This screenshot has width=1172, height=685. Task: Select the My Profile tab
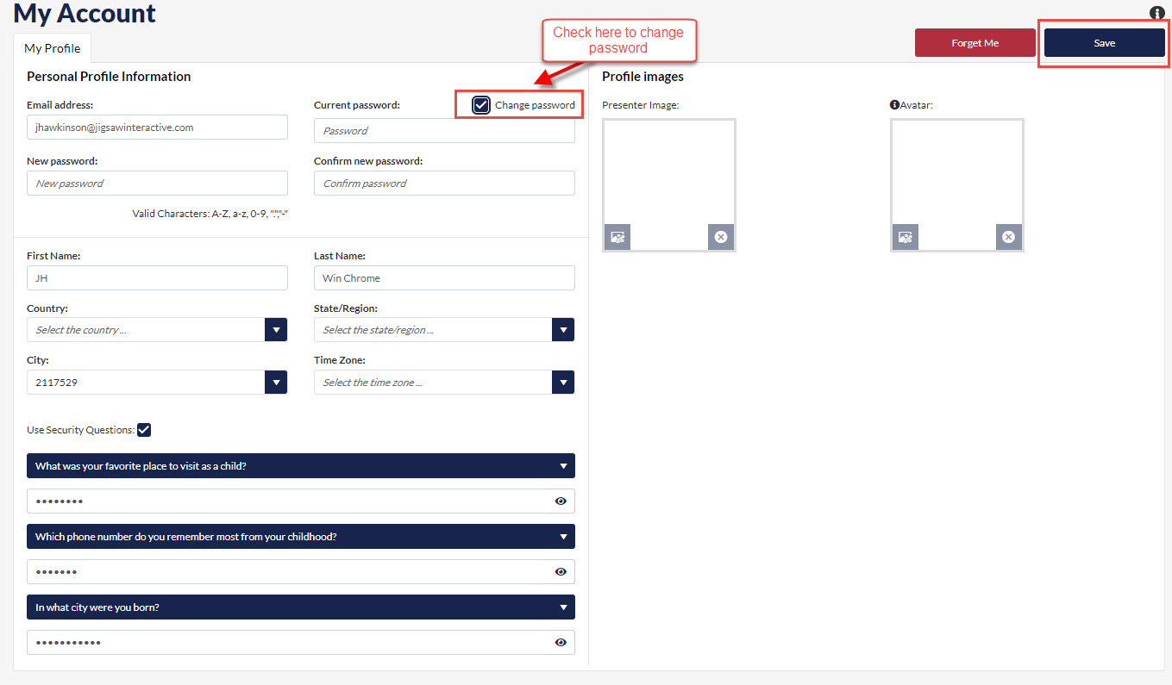(53, 48)
